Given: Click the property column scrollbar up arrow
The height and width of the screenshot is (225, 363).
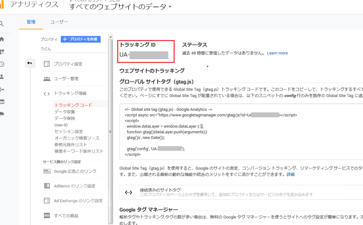Looking at the screenshot, I should pos(111,37).
